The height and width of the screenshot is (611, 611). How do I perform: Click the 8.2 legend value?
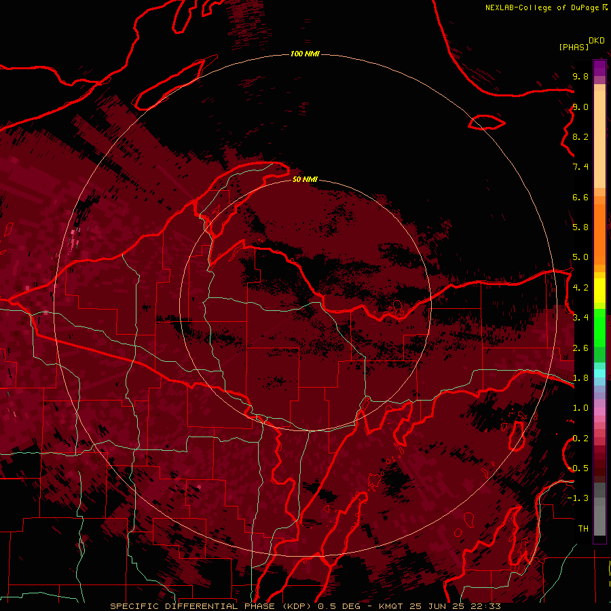click(x=580, y=136)
